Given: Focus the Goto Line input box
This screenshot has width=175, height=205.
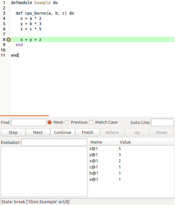Looking at the screenshot, I should tap(162, 122).
